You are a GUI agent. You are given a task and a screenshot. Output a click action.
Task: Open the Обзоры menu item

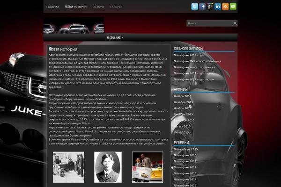(98, 7)
